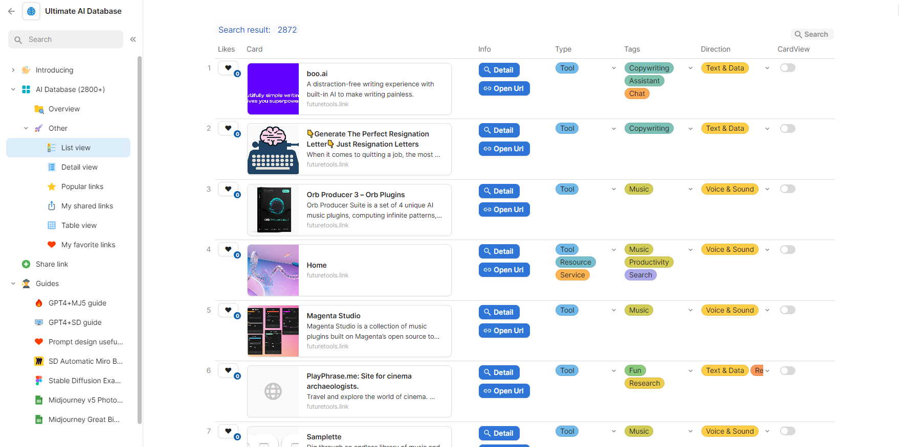Click the Table view grid icon

[x=52, y=225]
